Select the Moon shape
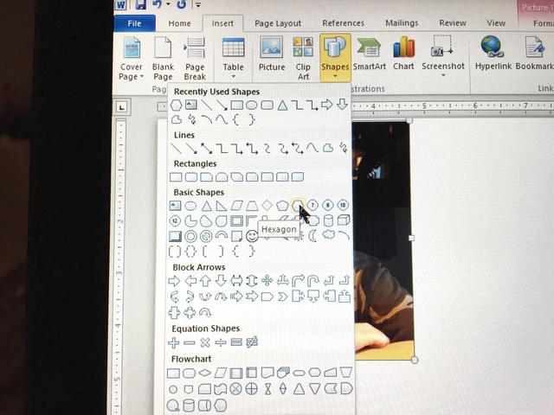Viewport: 554px width, 415px height. [x=312, y=235]
